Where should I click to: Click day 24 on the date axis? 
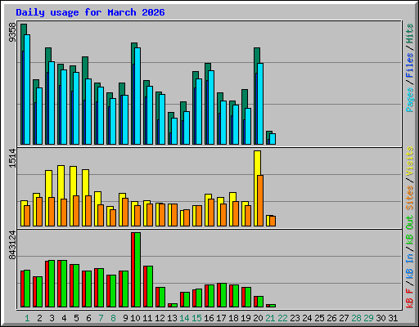[307, 318]
